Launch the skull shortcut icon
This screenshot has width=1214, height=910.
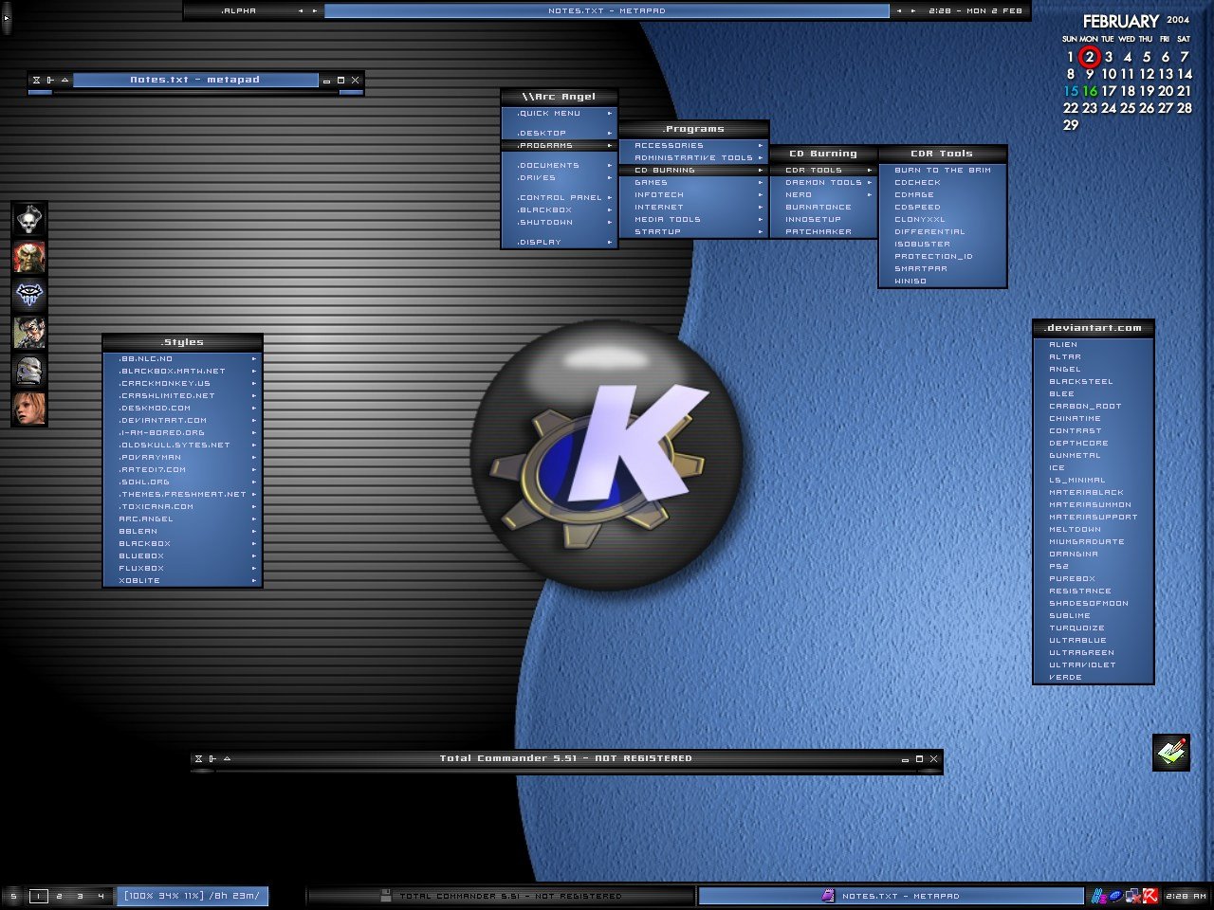click(29, 221)
